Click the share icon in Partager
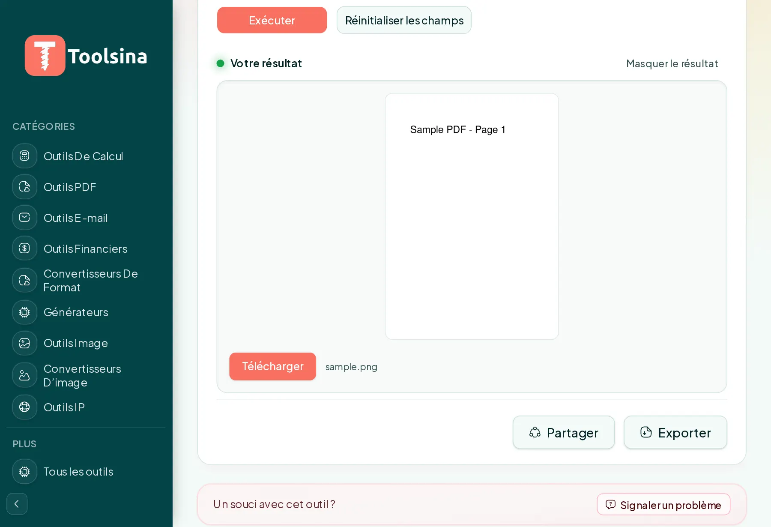This screenshot has height=527, width=771. [x=535, y=432]
